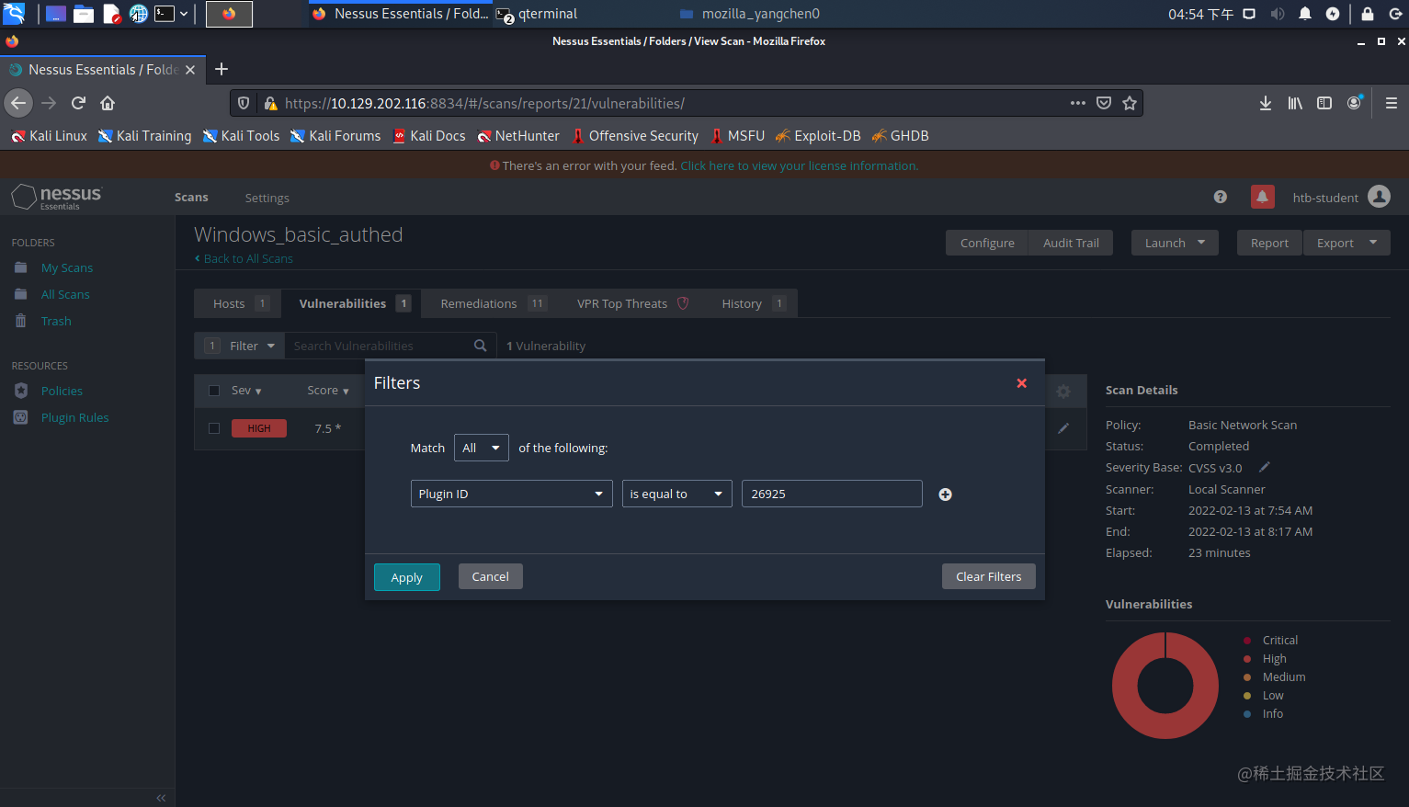The width and height of the screenshot is (1409, 807).
Task: Click the htb-student user avatar icon
Action: [x=1379, y=197]
